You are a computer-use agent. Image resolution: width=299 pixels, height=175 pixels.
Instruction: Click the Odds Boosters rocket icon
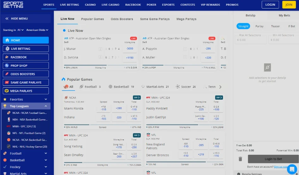(7, 74)
